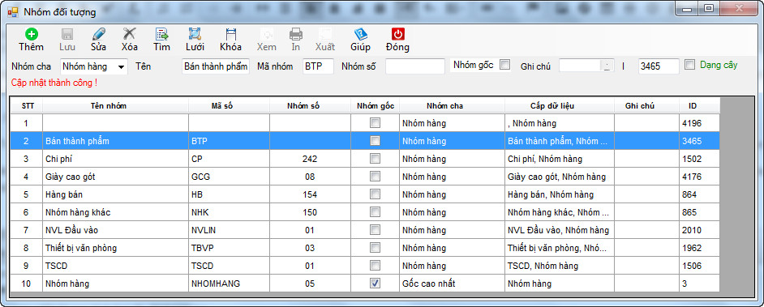Viewport: 764px width, 307px height.
Task: Click the Thêm (add) green plus icon
Action: [x=31, y=34]
